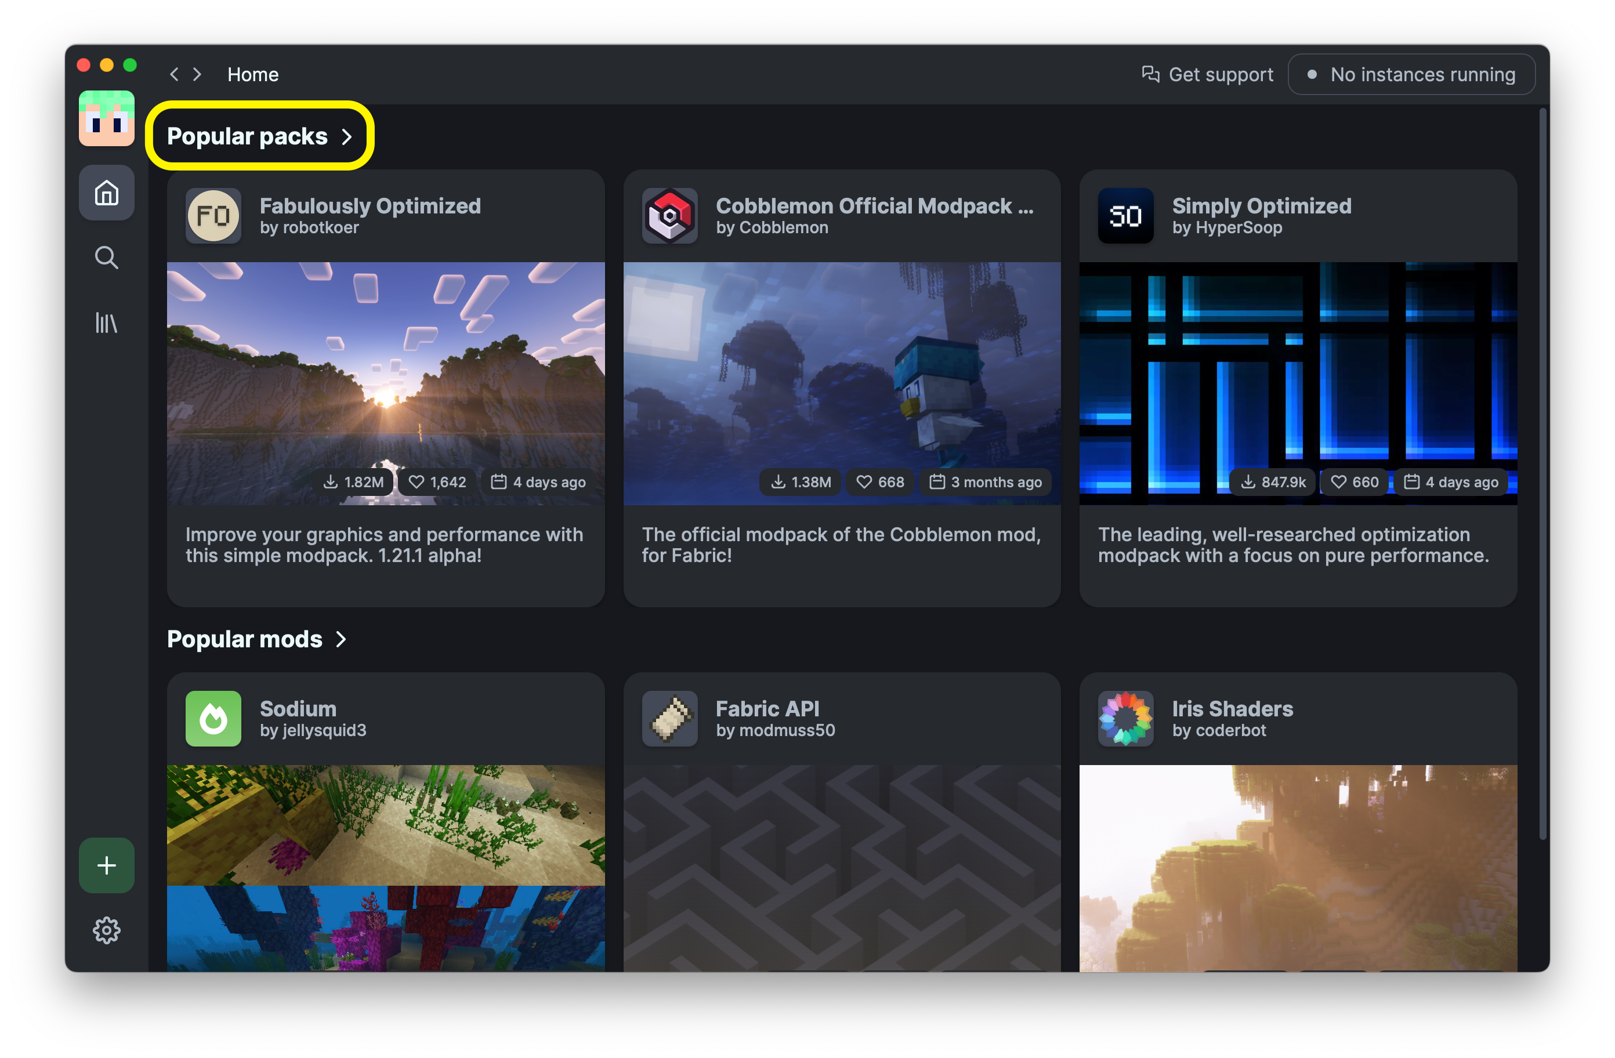The height and width of the screenshot is (1058, 1615).
Task: Click Iris Shaders foggy cliff thumbnail
Action: coord(1298,868)
